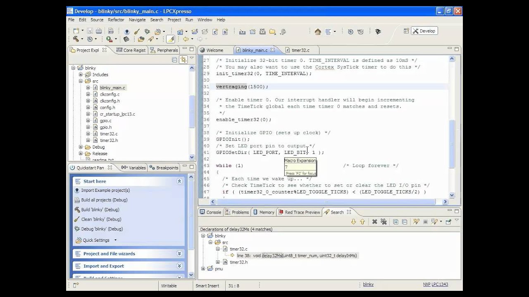
Task: Show next match arrow in Search view
Action: coord(353,222)
